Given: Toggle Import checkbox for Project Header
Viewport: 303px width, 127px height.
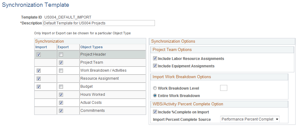Looking at the screenshot, I should click(38, 55).
